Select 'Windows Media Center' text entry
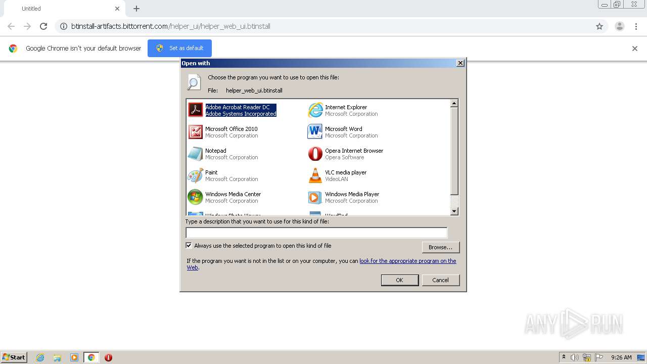The width and height of the screenshot is (647, 364). coord(233,194)
